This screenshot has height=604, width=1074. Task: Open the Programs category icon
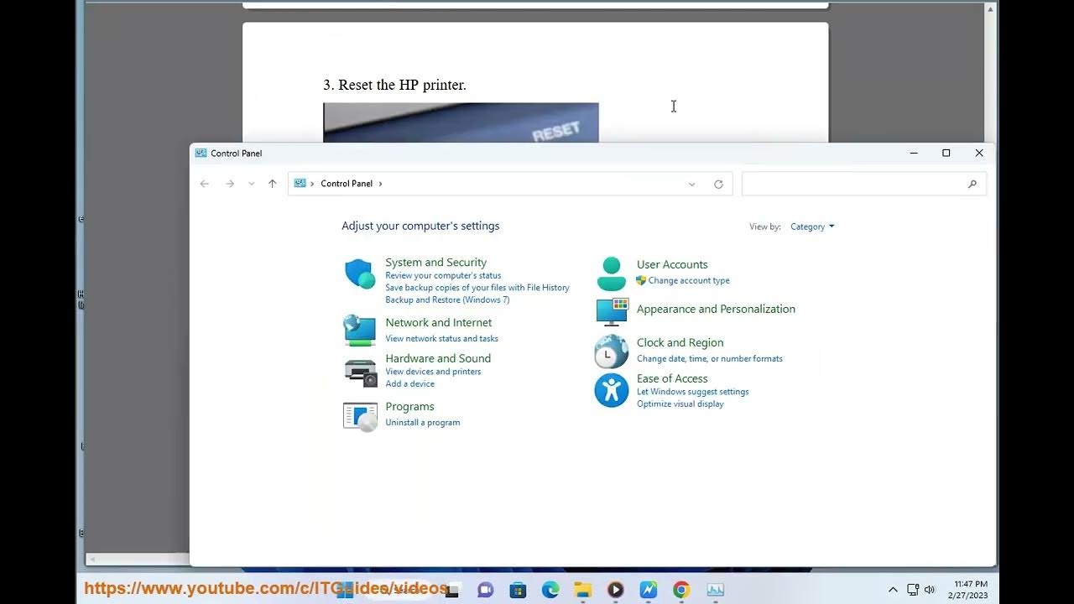[360, 416]
